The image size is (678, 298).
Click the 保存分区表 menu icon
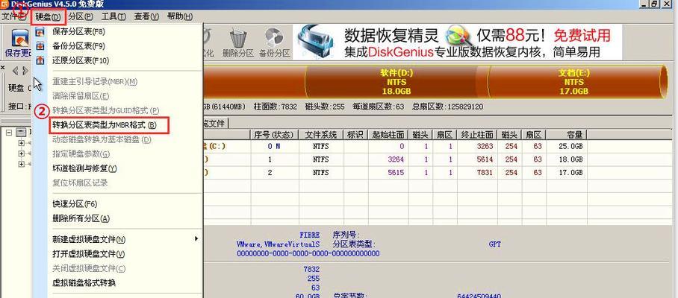tap(40, 31)
